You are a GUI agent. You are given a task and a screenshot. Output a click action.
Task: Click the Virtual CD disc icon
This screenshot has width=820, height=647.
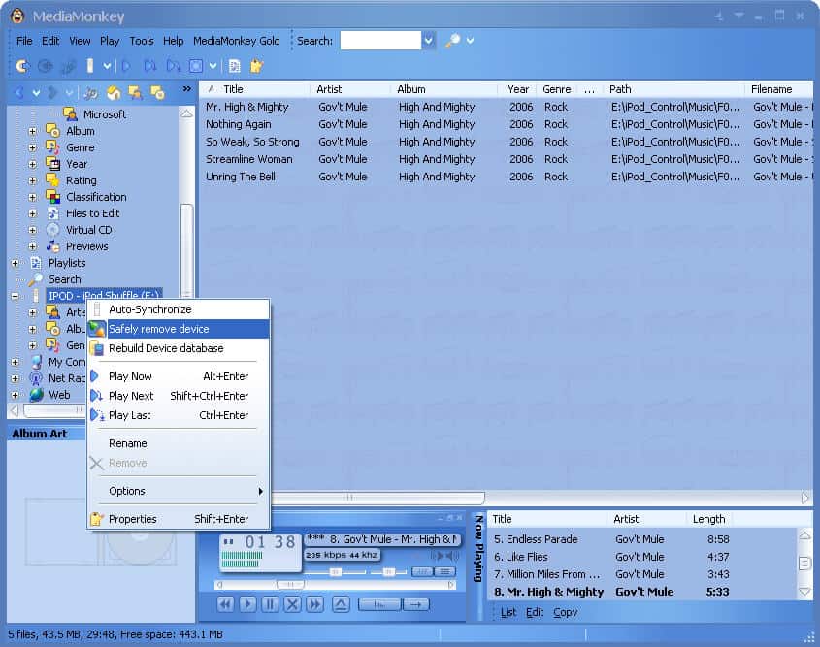pyautogui.click(x=53, y=230)
